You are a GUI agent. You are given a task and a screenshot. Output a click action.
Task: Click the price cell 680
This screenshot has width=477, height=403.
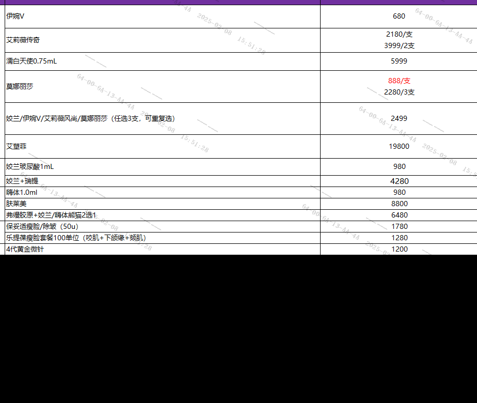click(x=399, y=17)
